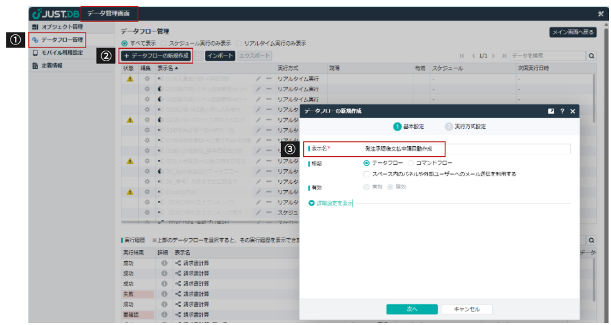Maximize the データフローの新規作成 dialog
Image resolution: width=611 pixels, height=325 pixels.
(x=551, y=111)
